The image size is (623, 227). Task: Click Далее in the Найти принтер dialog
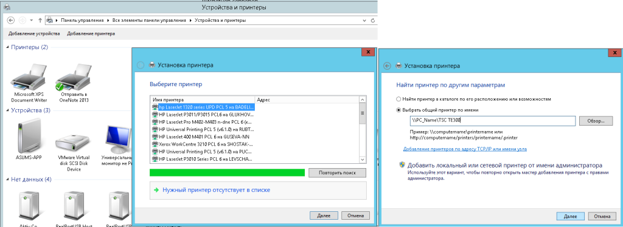(x=571, y=216)
